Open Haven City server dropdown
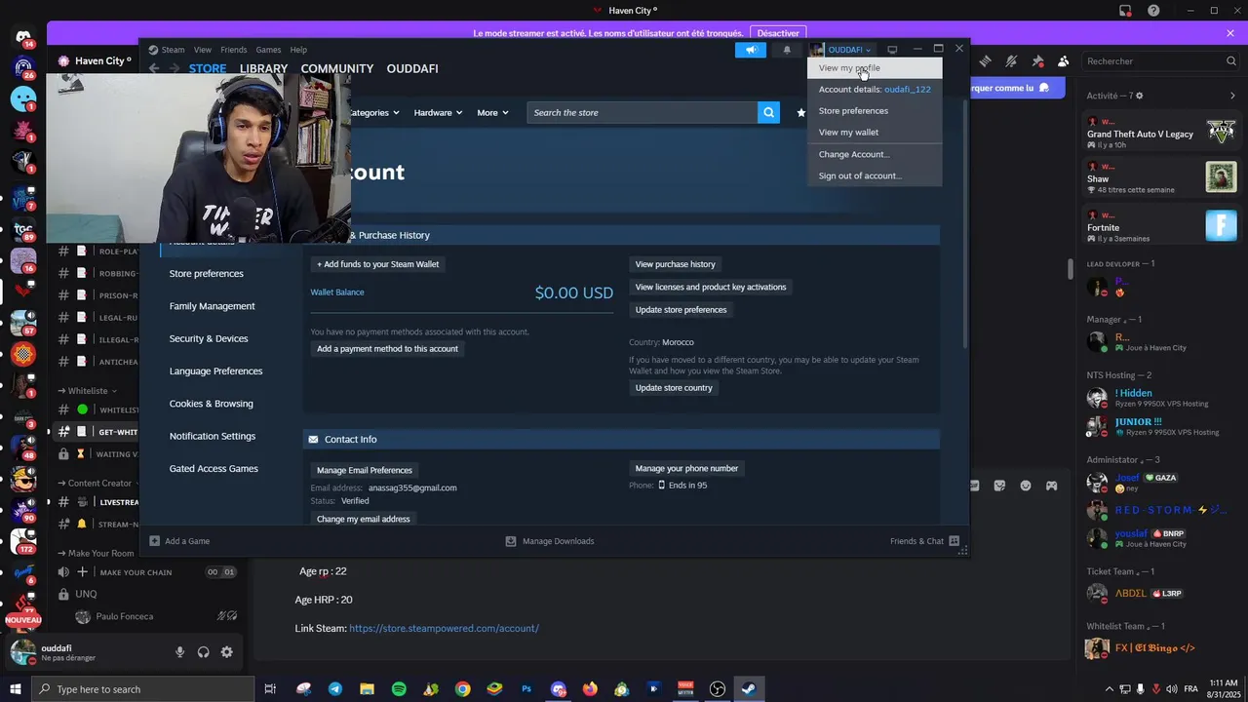 [x=95, y=60]
